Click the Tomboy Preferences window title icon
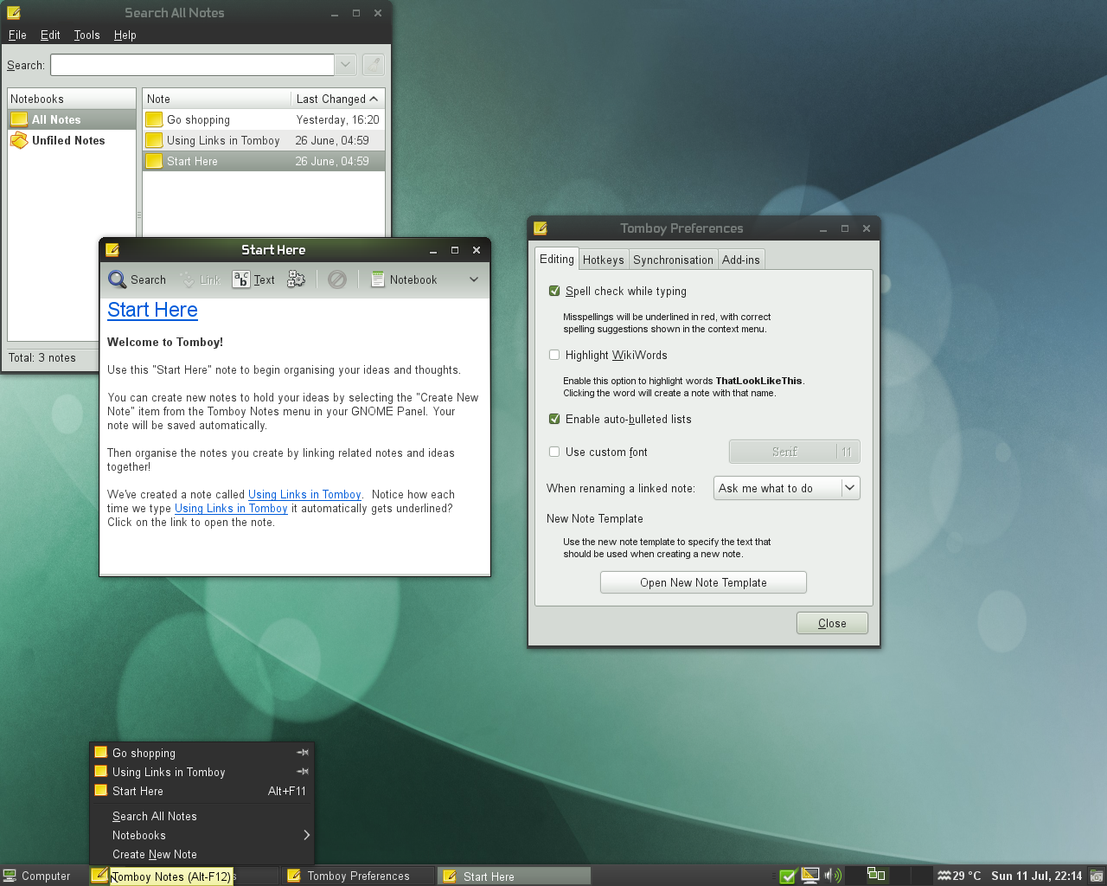1107x886 pixels. click(541, 228)
